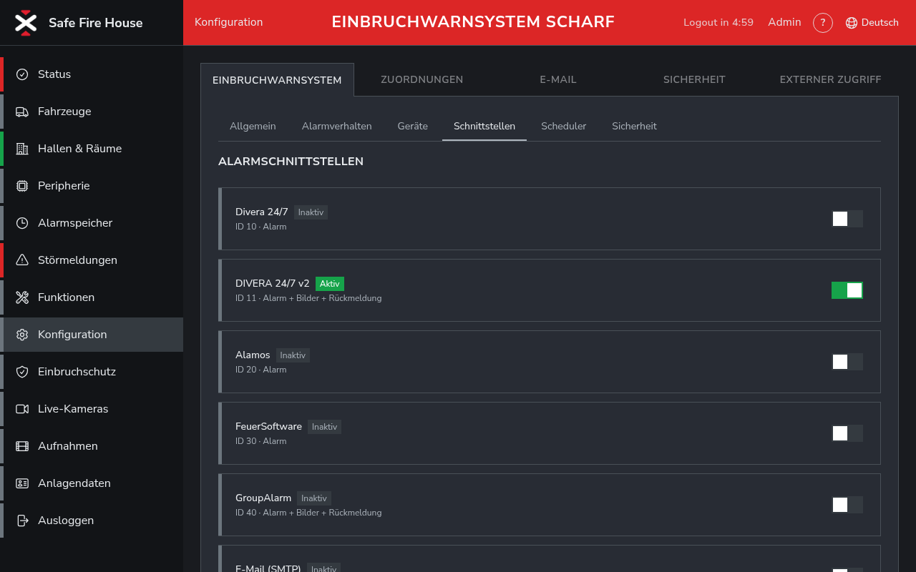Select the Schnittstellen sub-tab
916x572 pixels.
coord(484,127)
